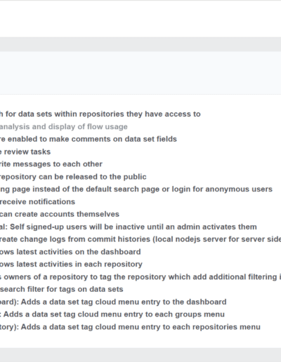The width and height of the screenshot is (281, 362).
Task: Select latest activities on the dashboard option
Action: pos(70,252)
